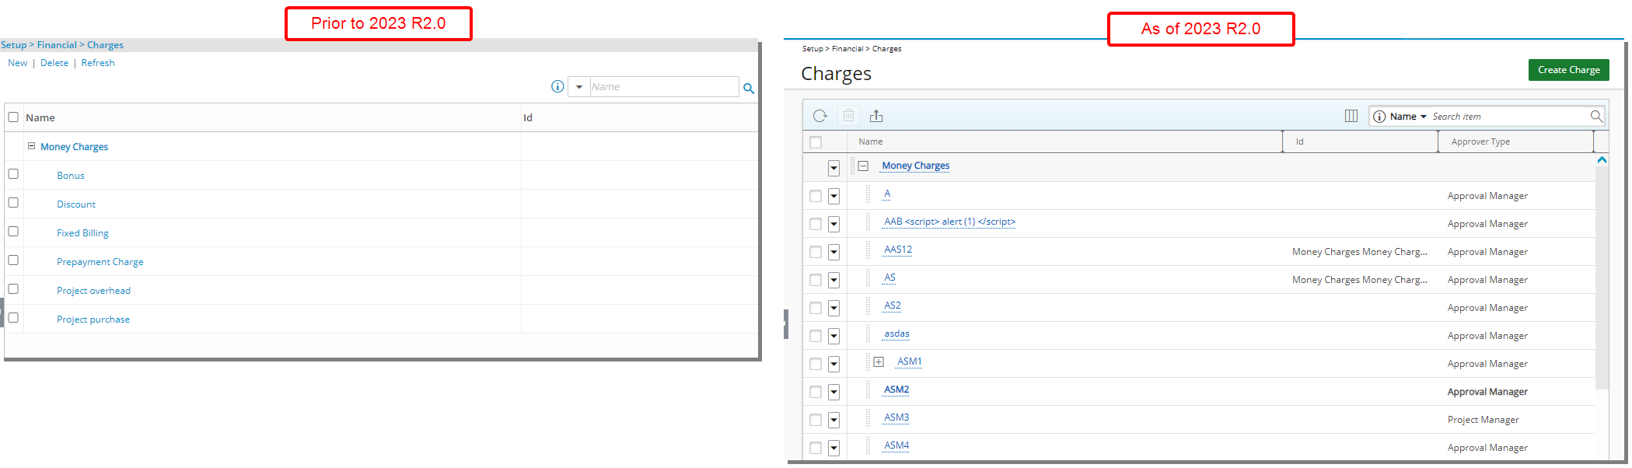Check the box for the Bonus charge
The image size is (1632, 468).
pyautogui.click(x=13, y=174)
